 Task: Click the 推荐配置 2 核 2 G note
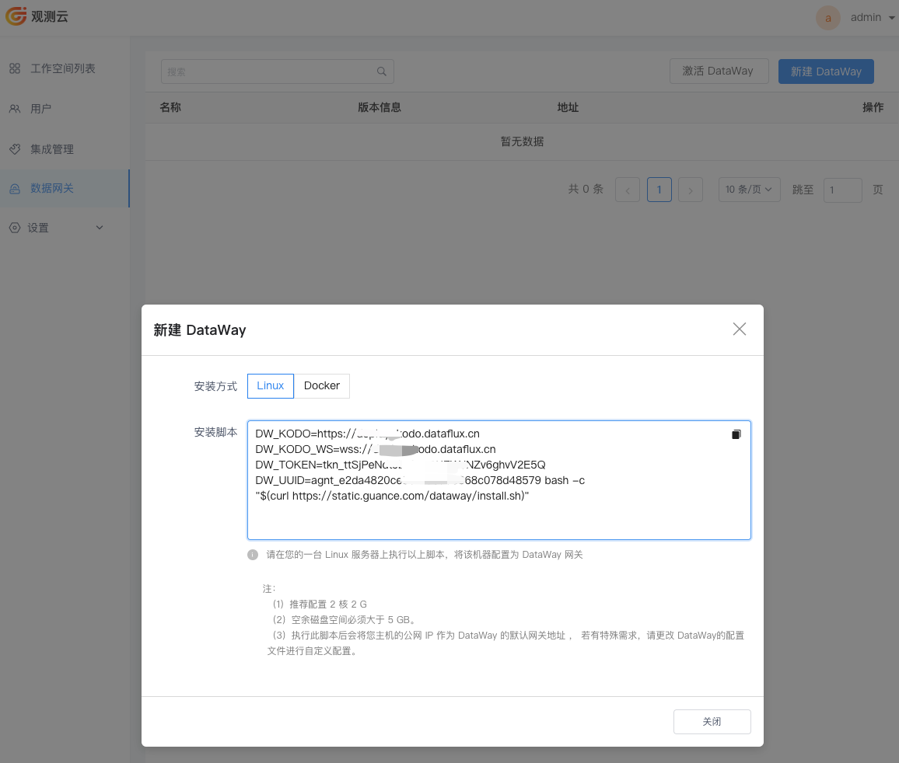coord(320,604)
